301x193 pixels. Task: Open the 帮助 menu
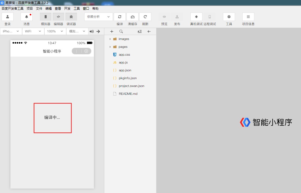click(95, 9)
